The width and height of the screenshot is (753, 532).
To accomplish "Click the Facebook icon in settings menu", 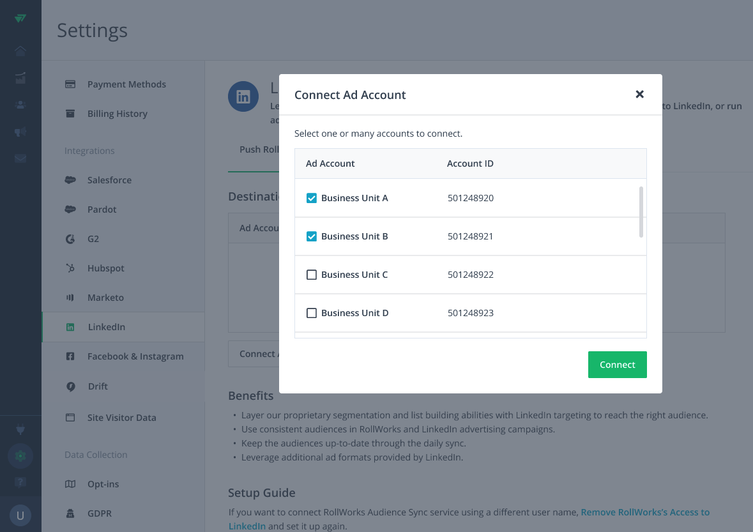I will click(x=70, y=356).
